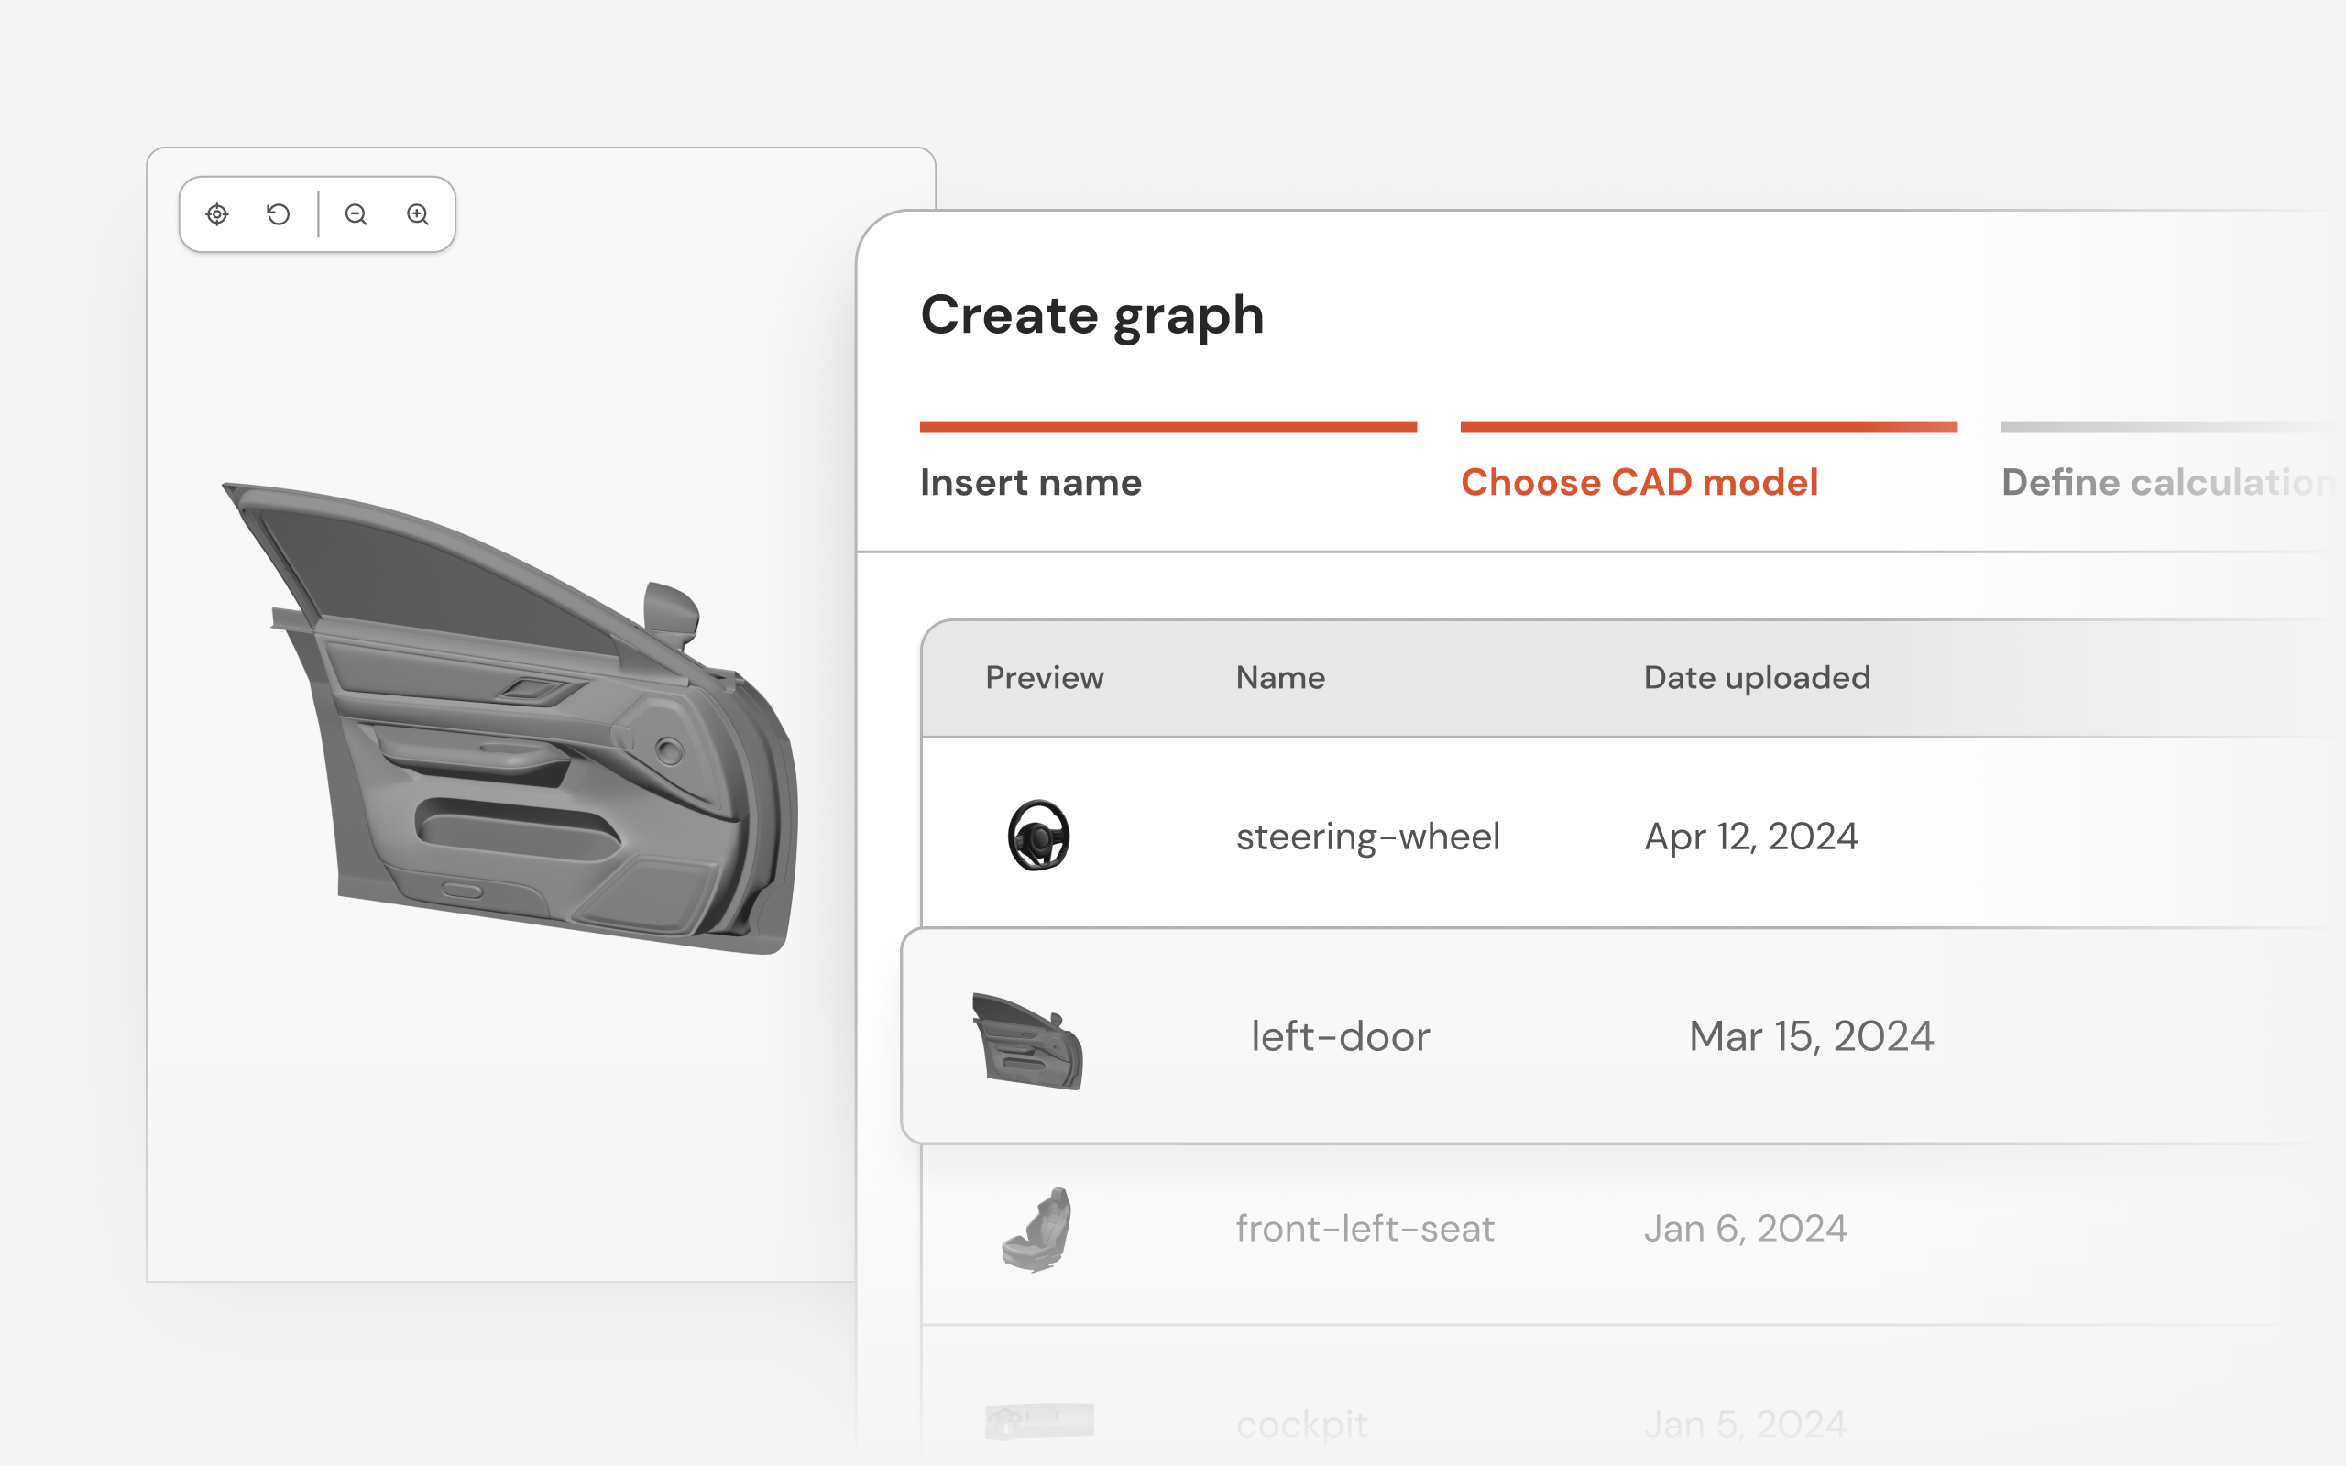
Task: Click the Preview column header
Action: [1044, 677]
